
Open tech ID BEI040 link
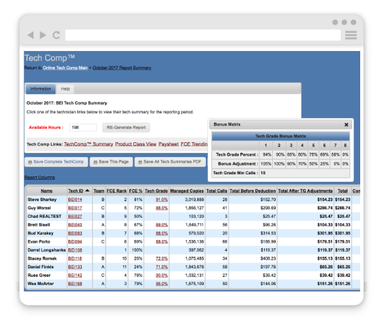tap(75, 225)
